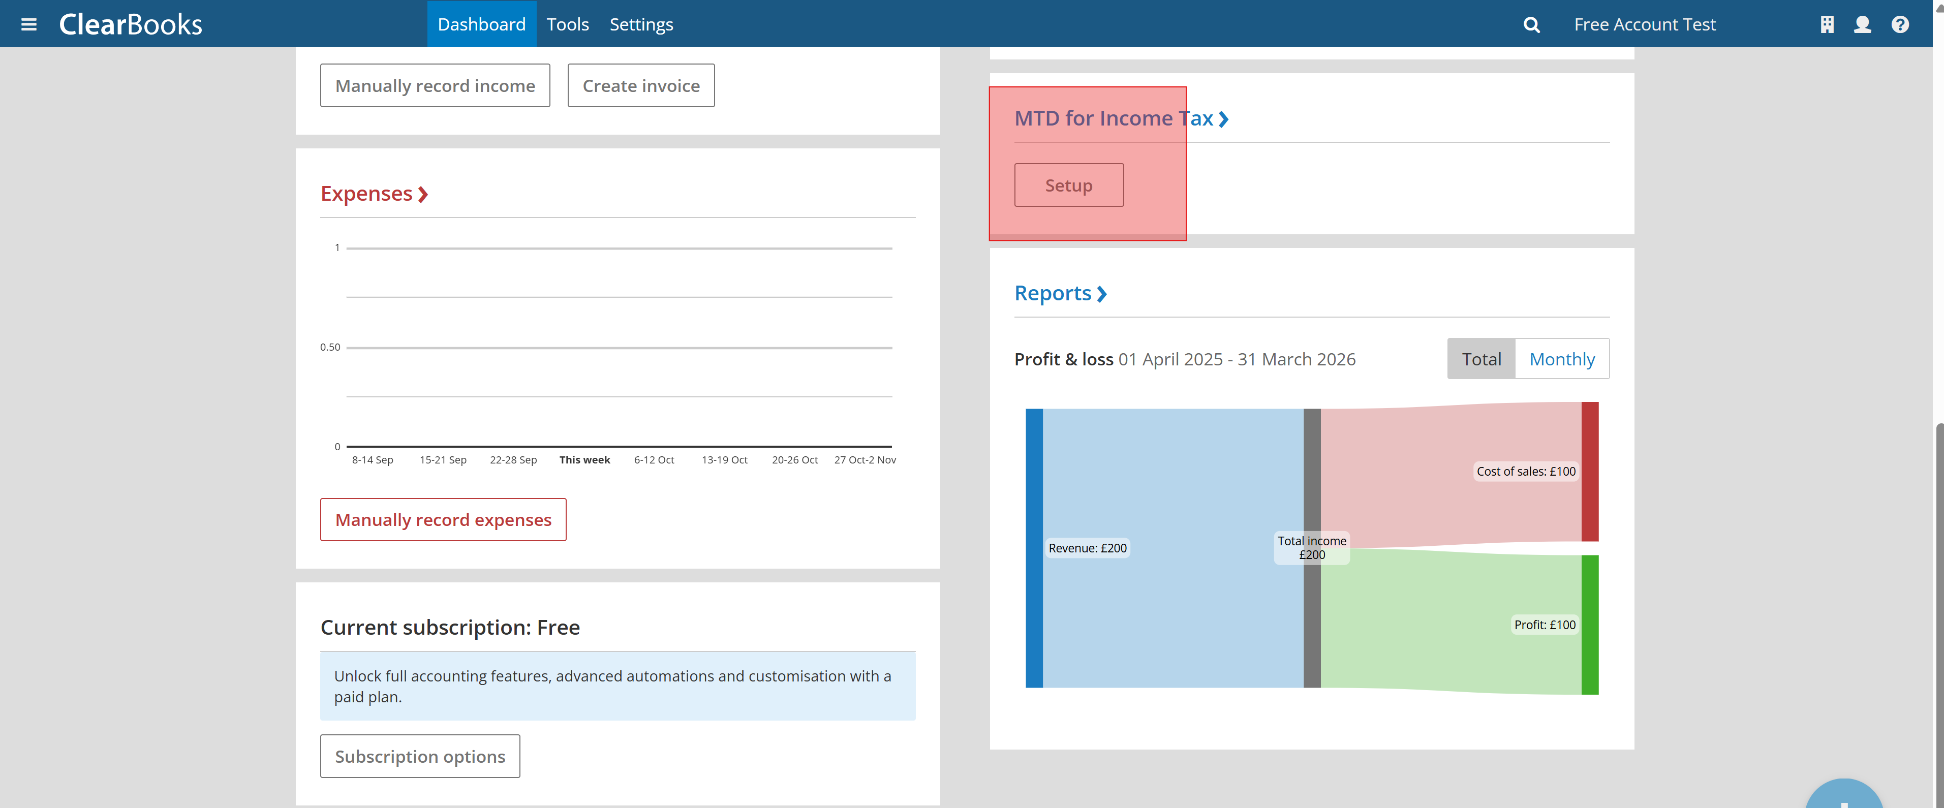
Task: Click the chevron beside Expenses heading
Action: 423,195
